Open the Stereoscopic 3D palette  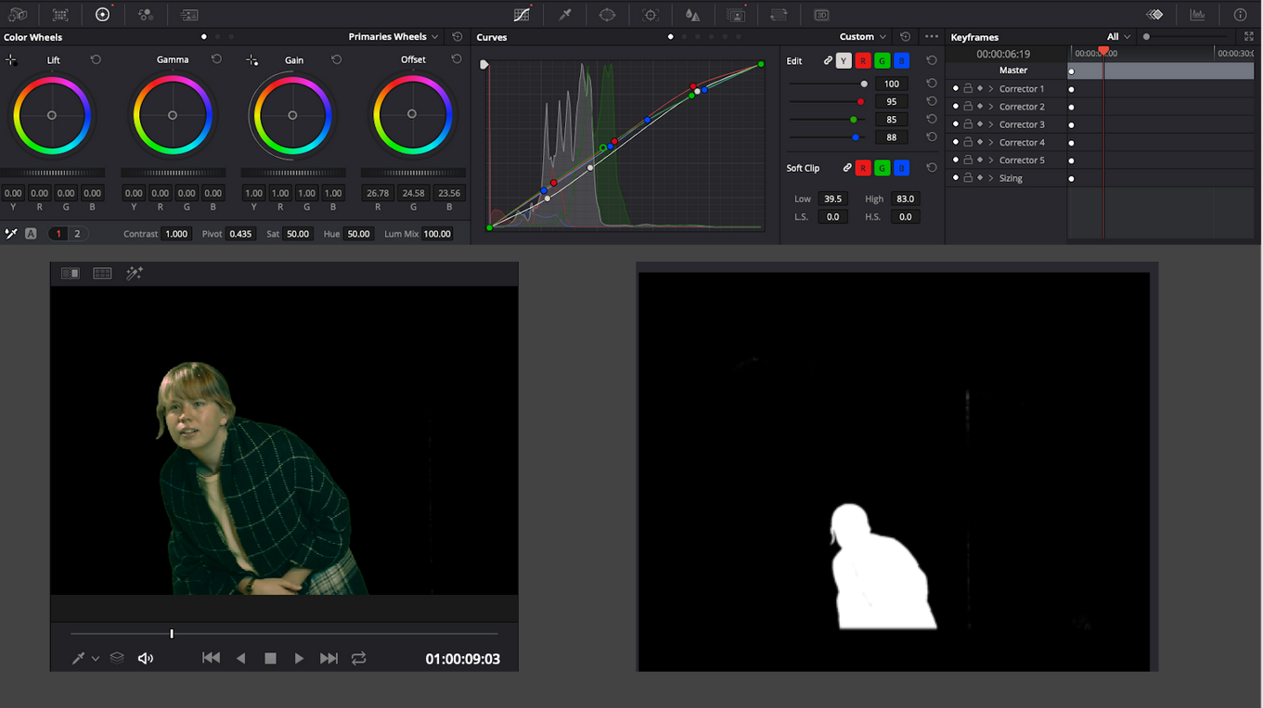(821, 15)
